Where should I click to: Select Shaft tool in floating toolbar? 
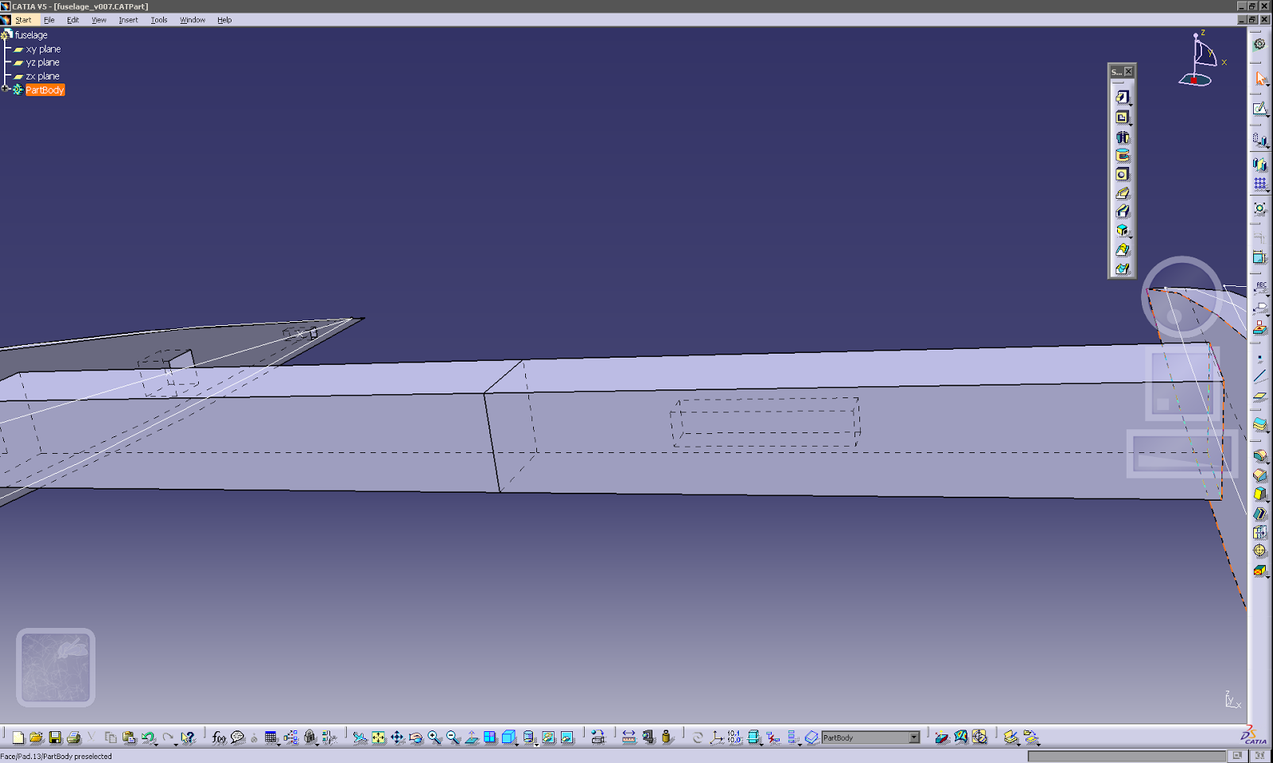pyautogui.click(x=1122, y=137)
